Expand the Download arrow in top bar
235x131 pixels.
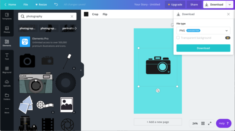(x=229, y=5)
